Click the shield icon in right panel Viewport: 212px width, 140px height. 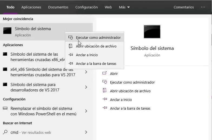pos(105,82)
